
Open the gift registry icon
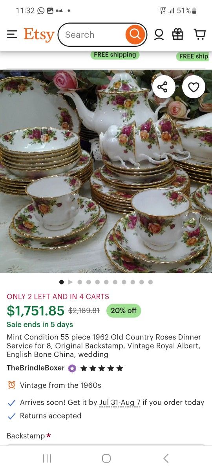[x=178, y=35]
